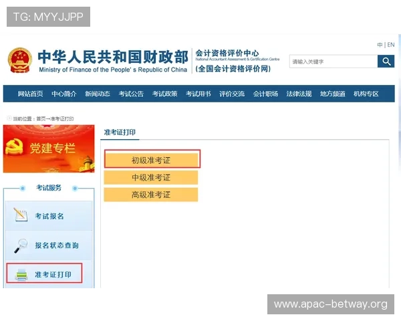Open 评价交流 menu item

(232, 94)
